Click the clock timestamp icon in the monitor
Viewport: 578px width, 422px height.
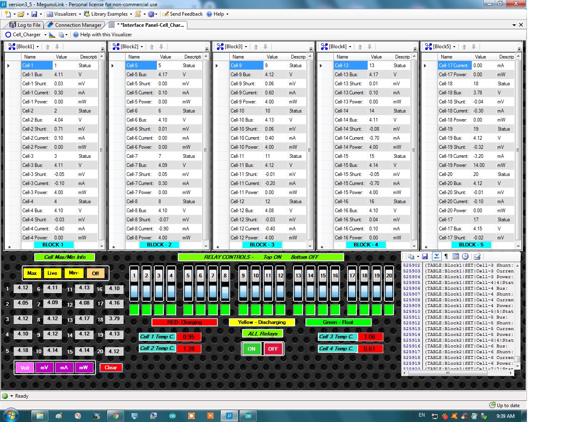click(x=465, y=256)
